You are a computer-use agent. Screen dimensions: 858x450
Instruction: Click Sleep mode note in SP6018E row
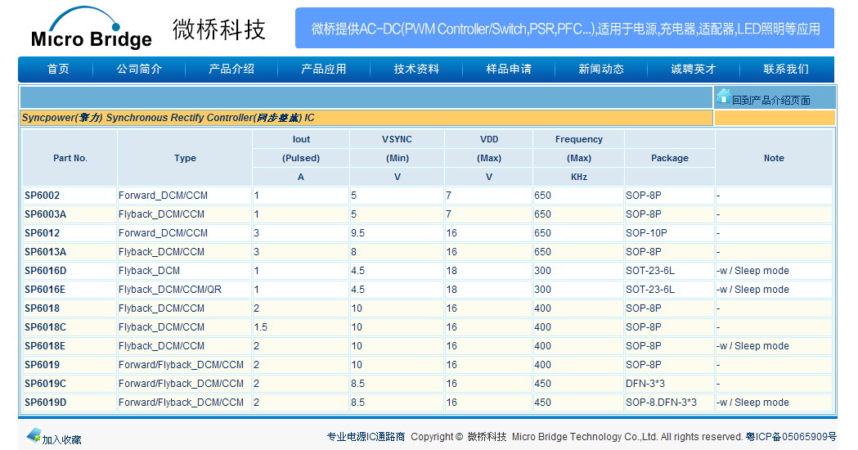click(x=753, y=346)
